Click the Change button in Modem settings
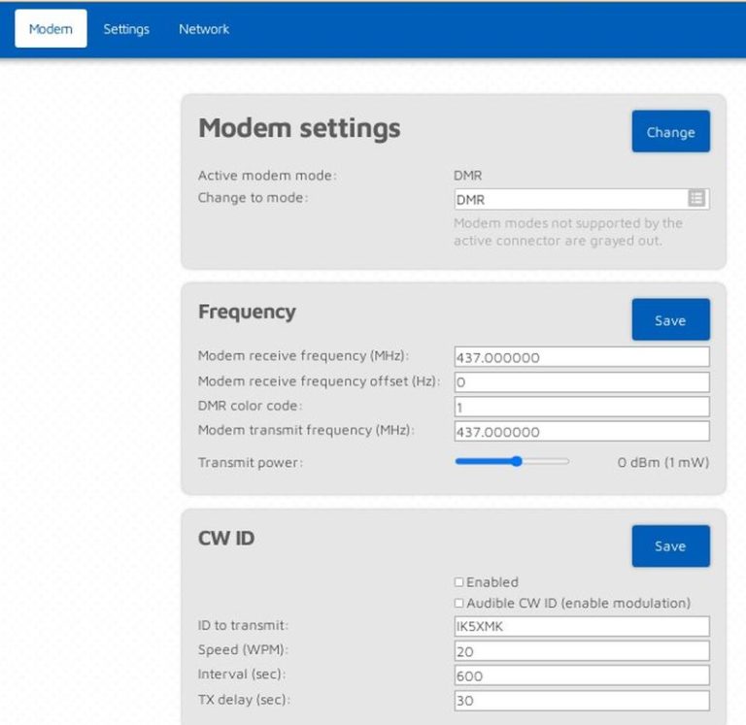This screenshot has height=725, width=746. click(671, 132)
